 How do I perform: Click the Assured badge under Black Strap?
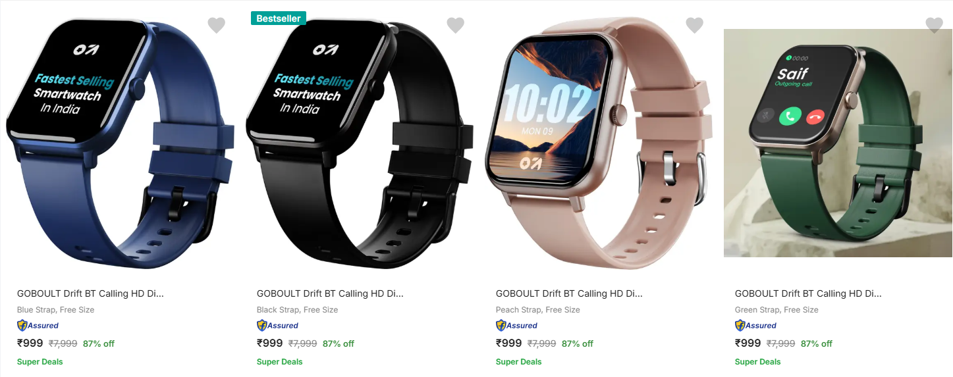point(277,325)
